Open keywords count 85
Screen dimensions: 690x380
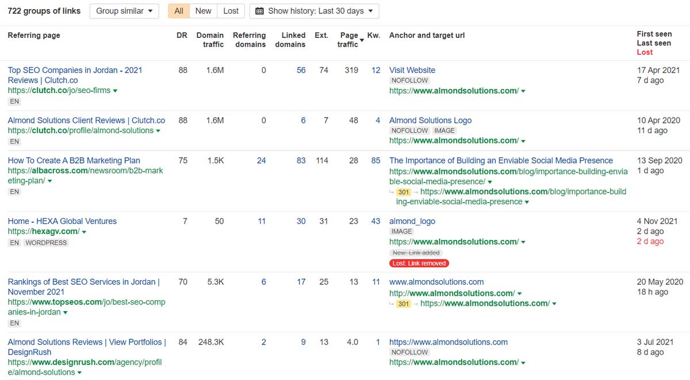coord(375,161)
